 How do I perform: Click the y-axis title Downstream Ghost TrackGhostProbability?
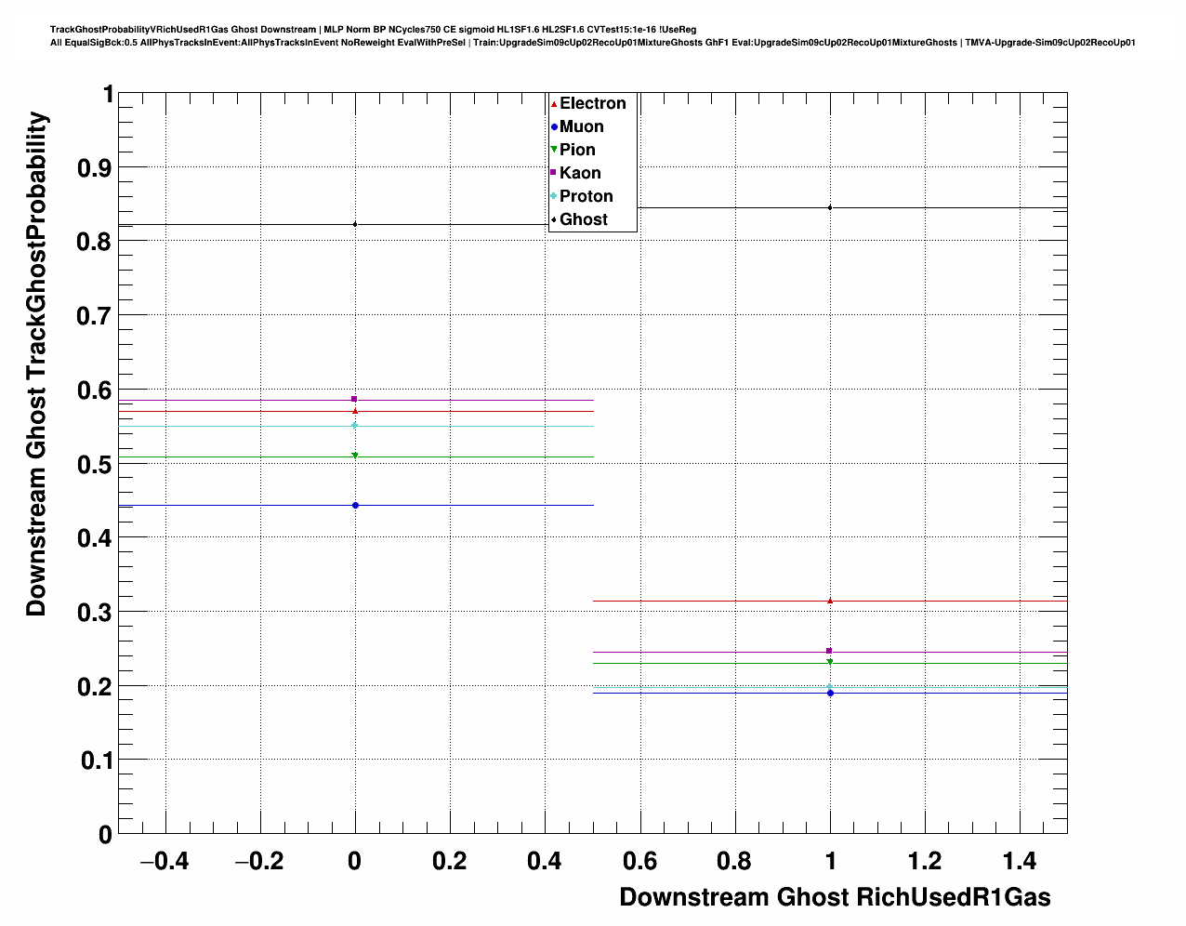pyautogui.click(x=36, y=364)
